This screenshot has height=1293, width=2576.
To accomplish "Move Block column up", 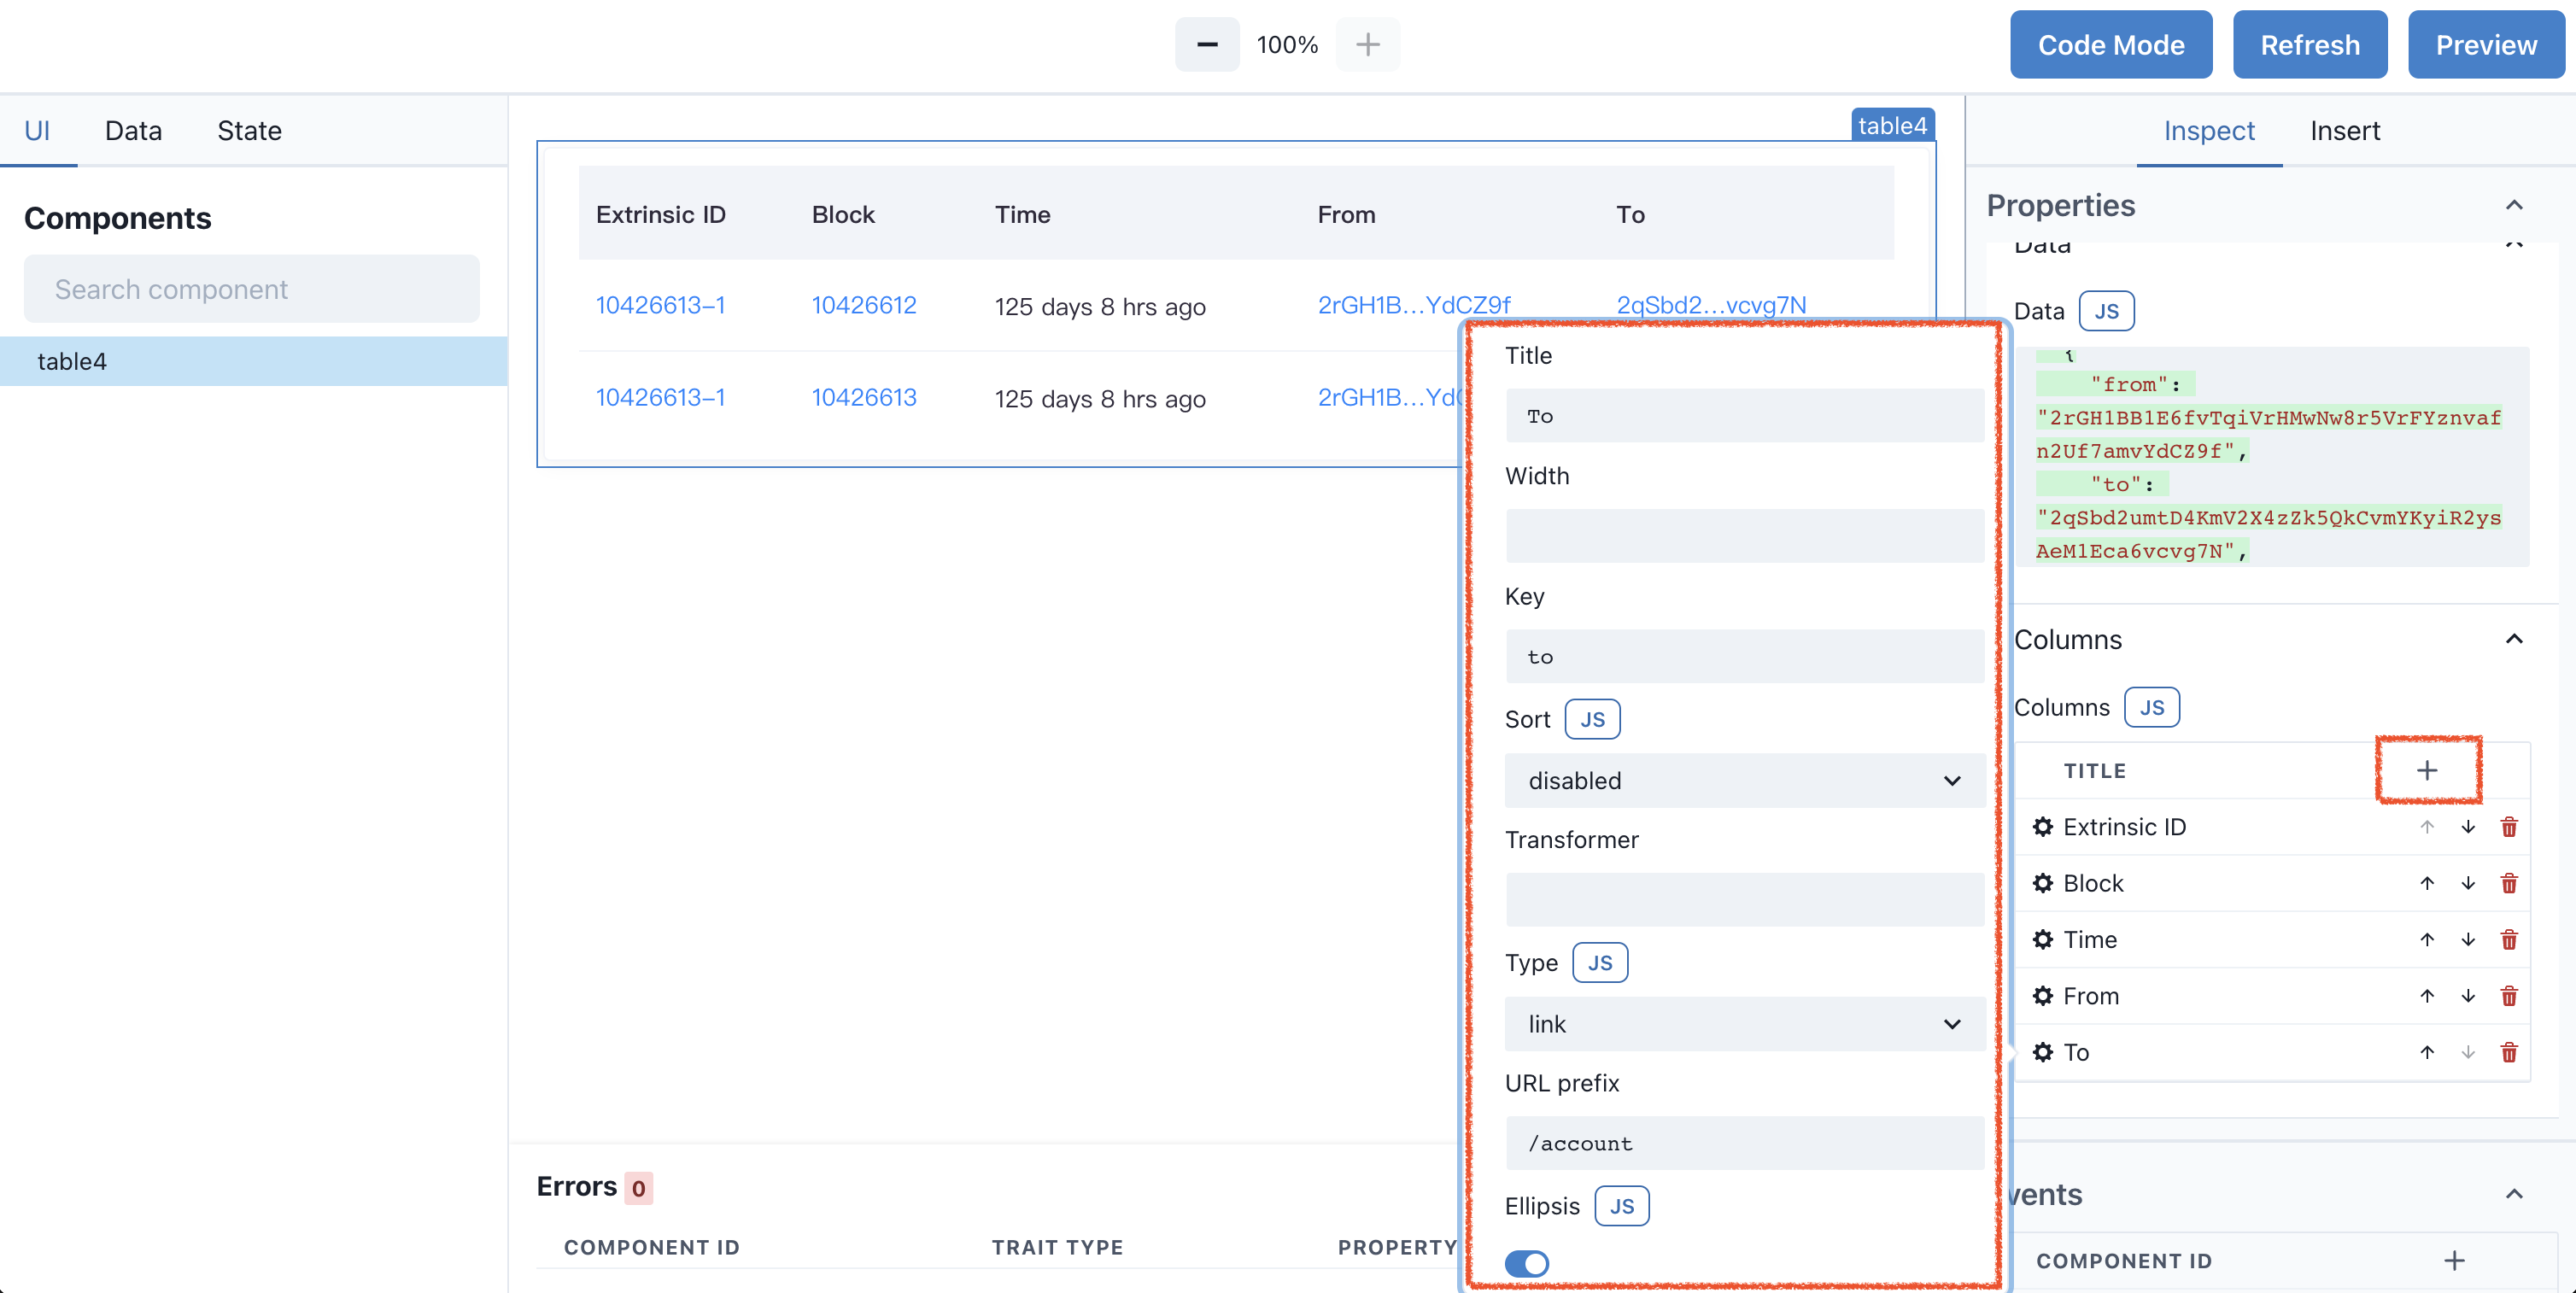I will tap(2427, 883).
